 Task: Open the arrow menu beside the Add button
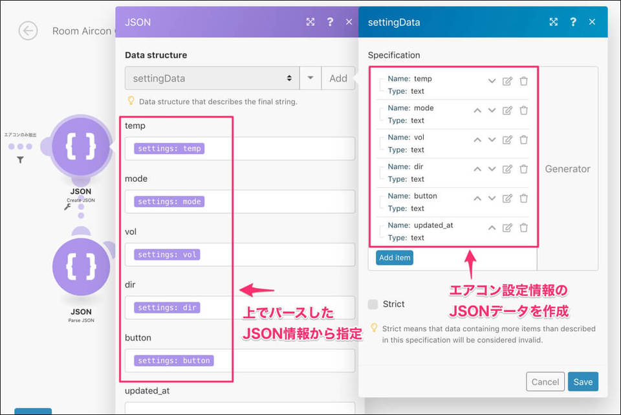tap(310, 78)
